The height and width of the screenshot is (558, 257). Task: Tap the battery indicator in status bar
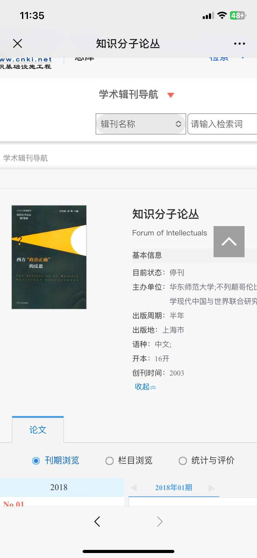238,15
